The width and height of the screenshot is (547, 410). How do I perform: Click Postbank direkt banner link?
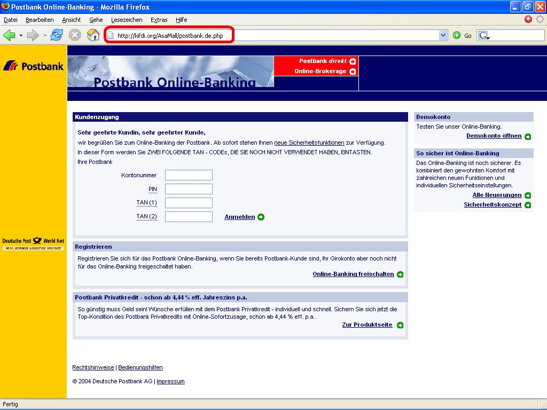tap(323, 61)
